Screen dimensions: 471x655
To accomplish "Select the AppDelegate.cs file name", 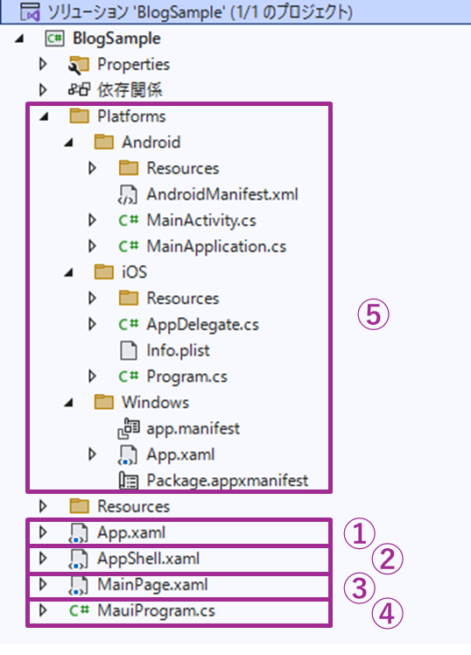I will point(202,325).
